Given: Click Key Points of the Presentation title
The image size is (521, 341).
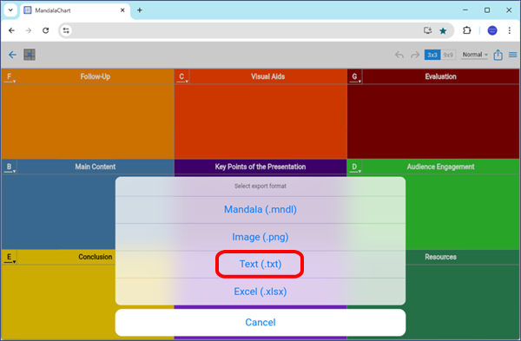Looking at the screenshot, I should click(x=260, y=167).
